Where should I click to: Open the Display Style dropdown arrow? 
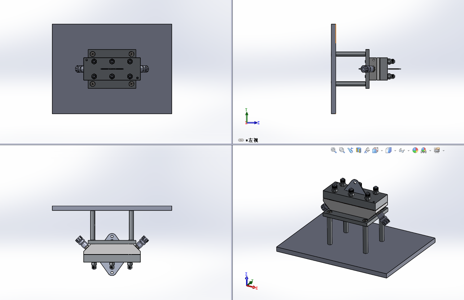pos(395,151)
